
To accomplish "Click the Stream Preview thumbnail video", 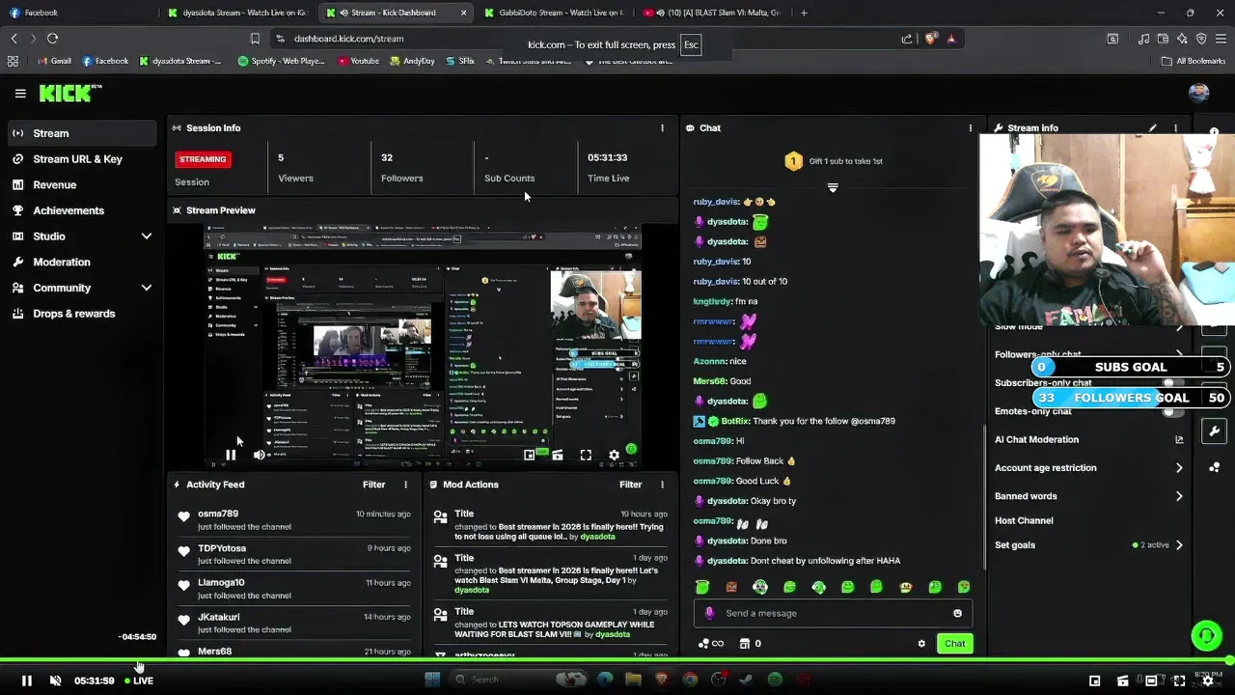I will [423, 347].
